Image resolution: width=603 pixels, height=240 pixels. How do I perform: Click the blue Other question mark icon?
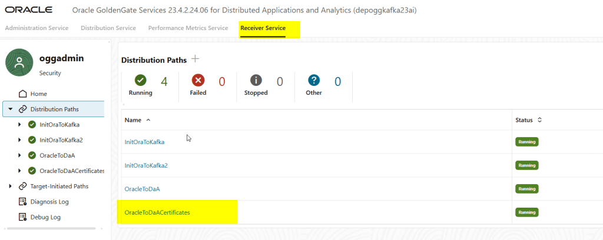coord(314,81)
